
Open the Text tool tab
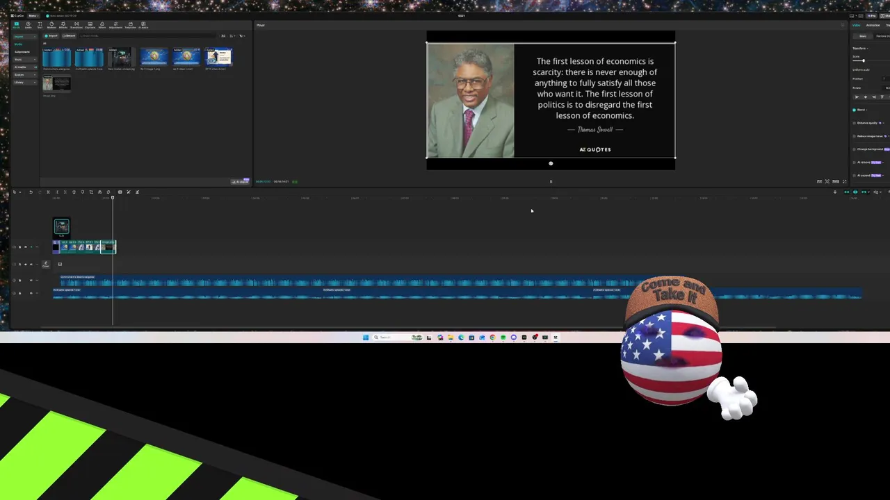[40, 26]
